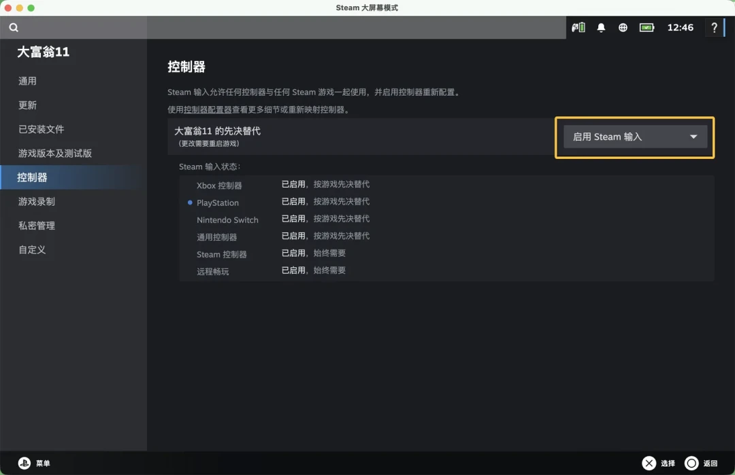Click the 控制器 page heading
The width and height of the screenshot is (735, 475).
coord(186,67)
